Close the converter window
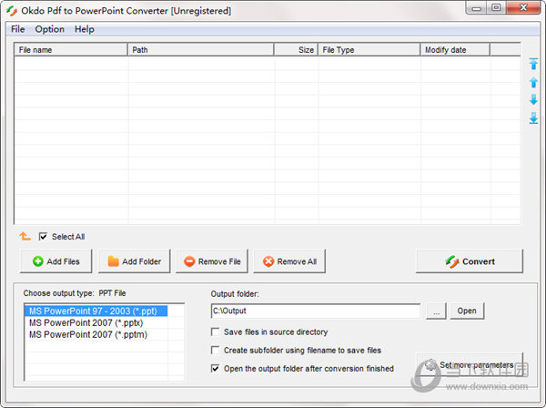 click(523, 7)
